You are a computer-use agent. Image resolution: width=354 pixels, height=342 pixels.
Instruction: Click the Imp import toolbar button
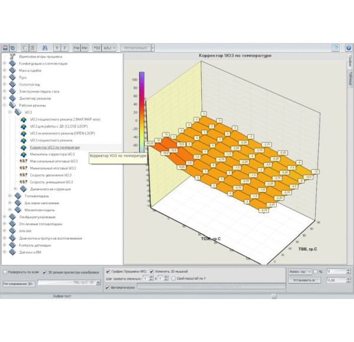(84, 48)
